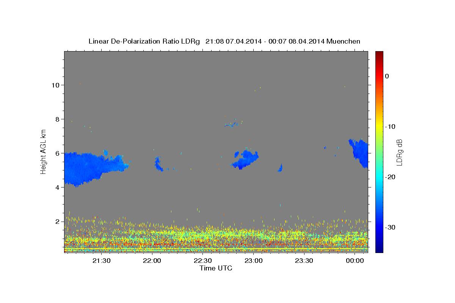Click the dark red top of the colorbar
This screenshot has height=303, width=455.
pos(379,54)
